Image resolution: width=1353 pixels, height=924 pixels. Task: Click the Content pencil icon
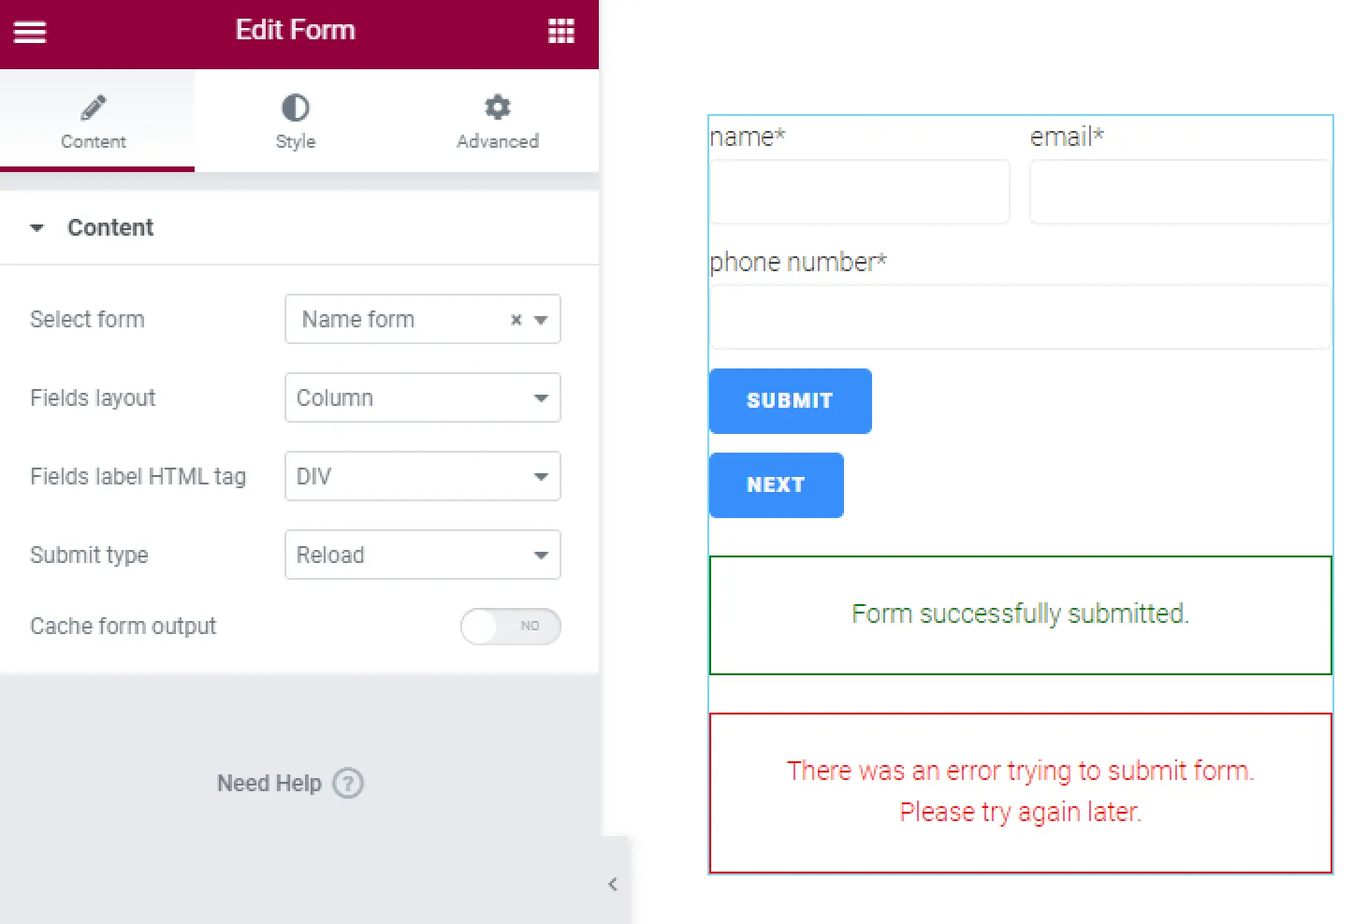(x=94, y=108)
